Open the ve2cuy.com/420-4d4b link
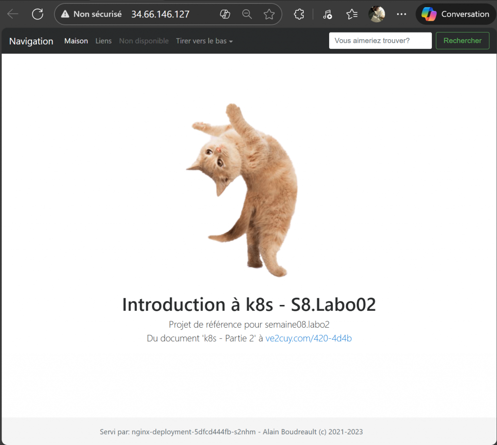This screenshot has height=445, width=497. [308, 338]
